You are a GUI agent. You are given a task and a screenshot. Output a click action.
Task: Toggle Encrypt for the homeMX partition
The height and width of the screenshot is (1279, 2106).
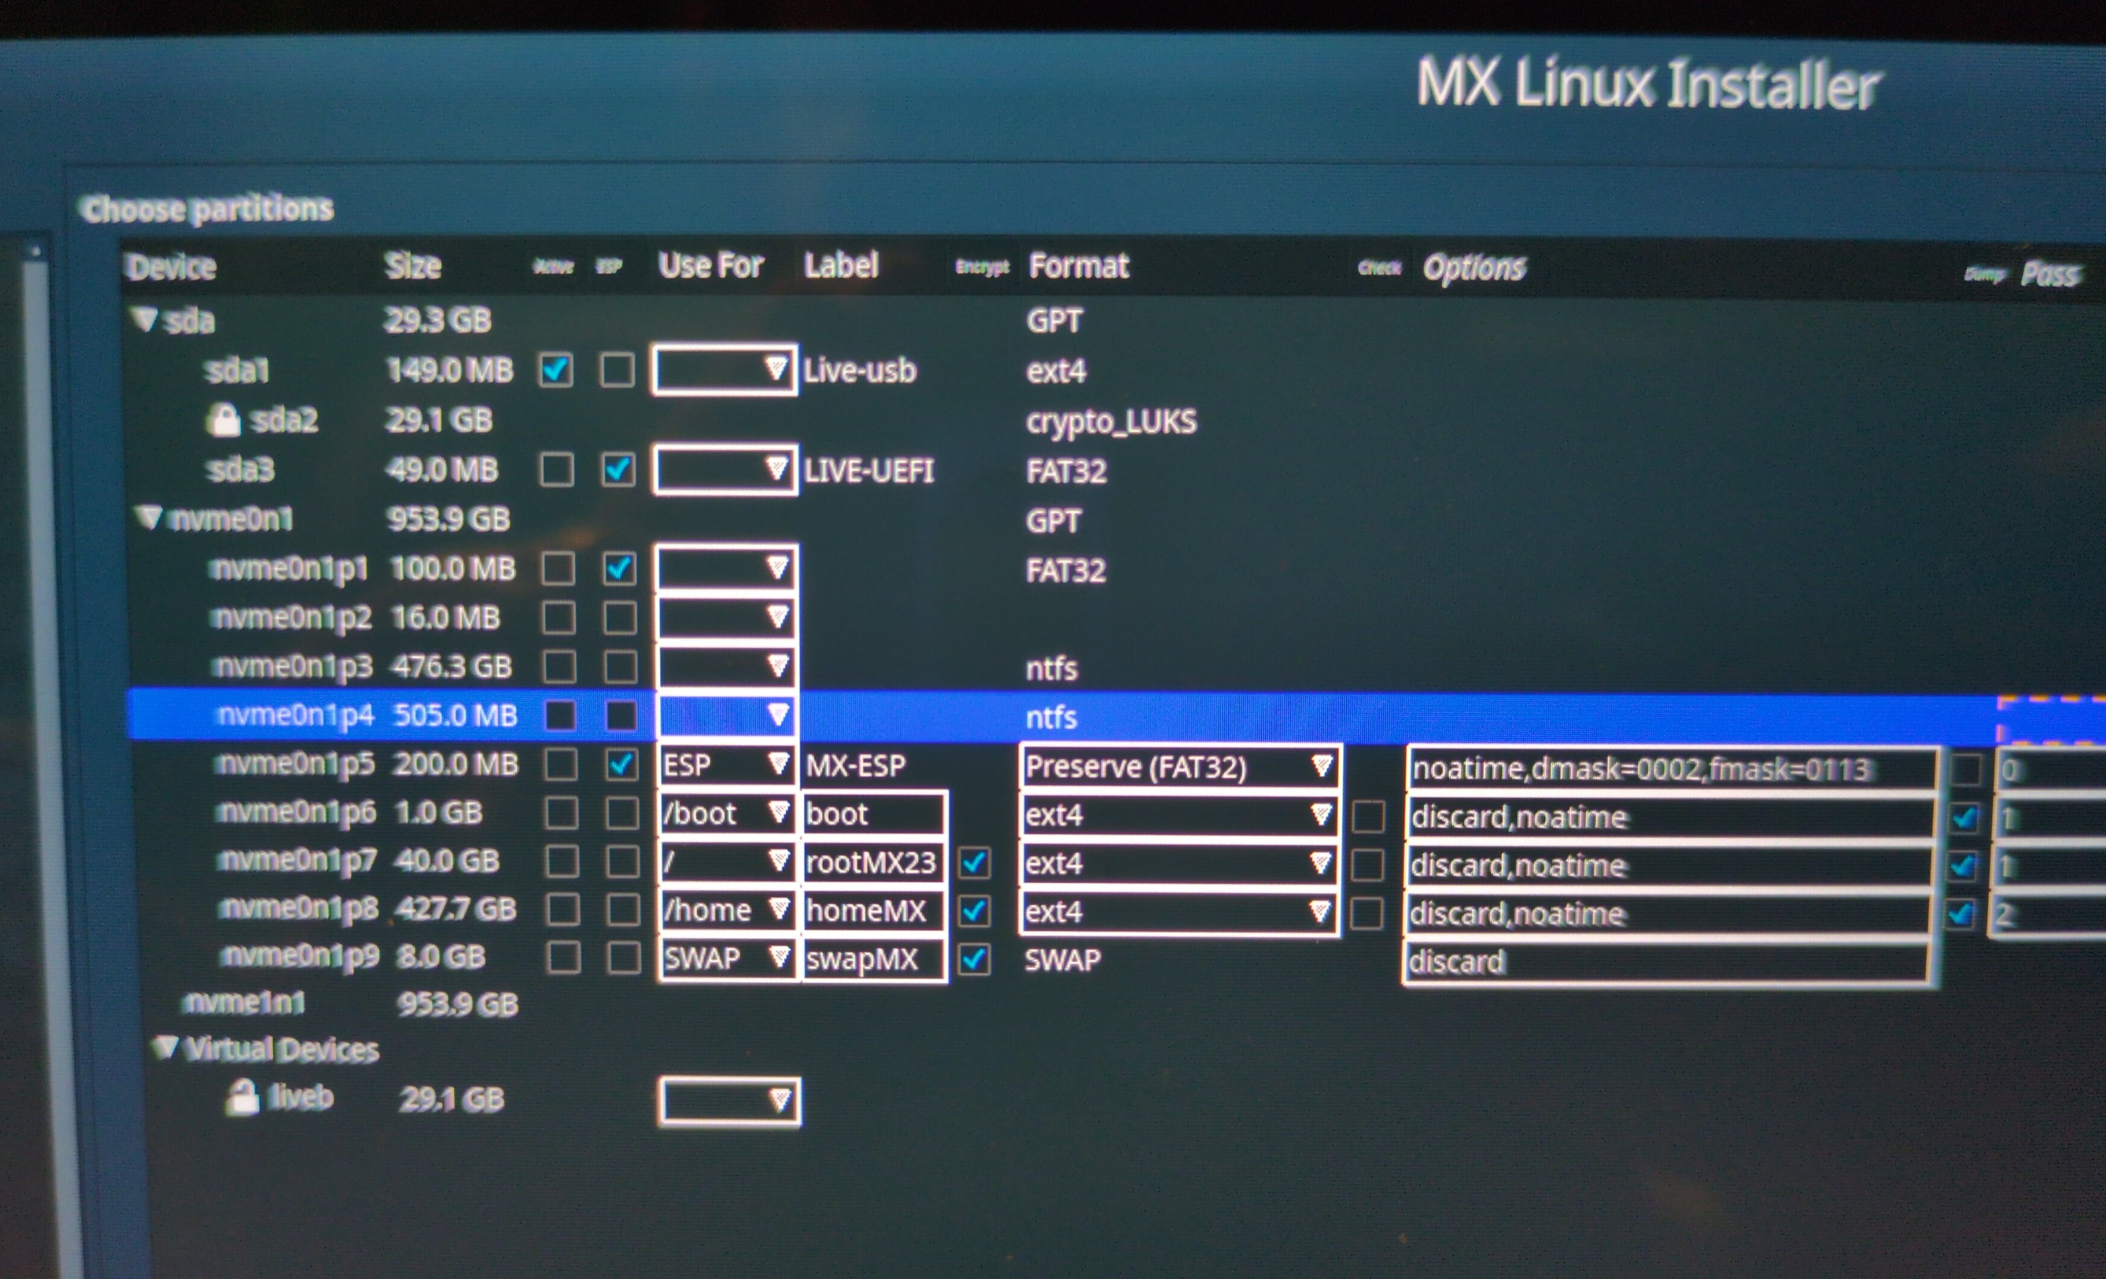point(975,910)
